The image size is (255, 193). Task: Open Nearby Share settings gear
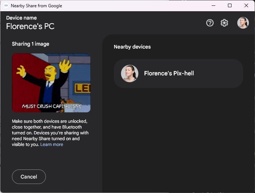[224, 23]
